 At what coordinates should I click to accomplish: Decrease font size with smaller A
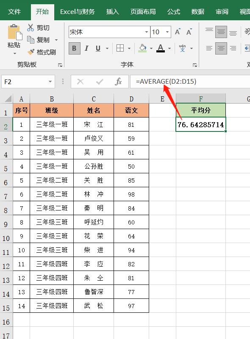pos(189,32)
